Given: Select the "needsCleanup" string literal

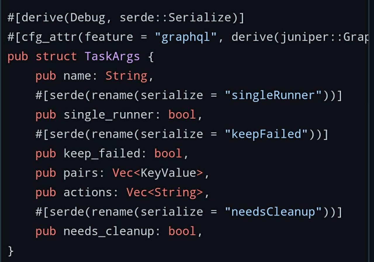Looking at the screenshot, I should tap(273, 212).
